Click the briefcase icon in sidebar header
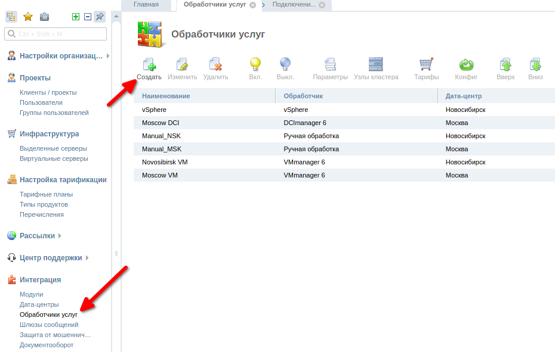Image resolution: width=555 pixels, height=352 pixels. (44, 17)
